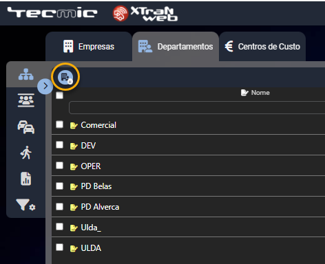Switch to the Centros de Custo tab

click(262, 47)
